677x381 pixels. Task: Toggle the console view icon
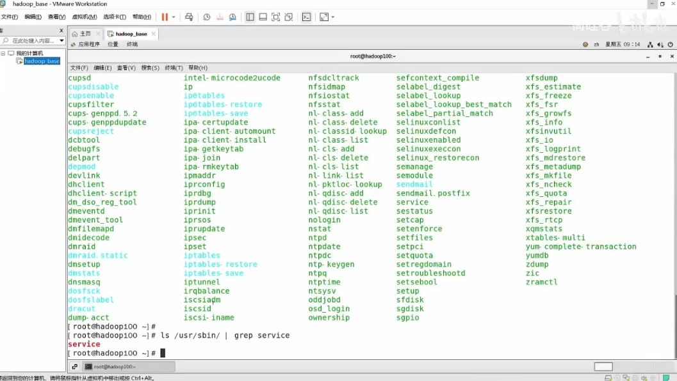(x=306, y=17)
